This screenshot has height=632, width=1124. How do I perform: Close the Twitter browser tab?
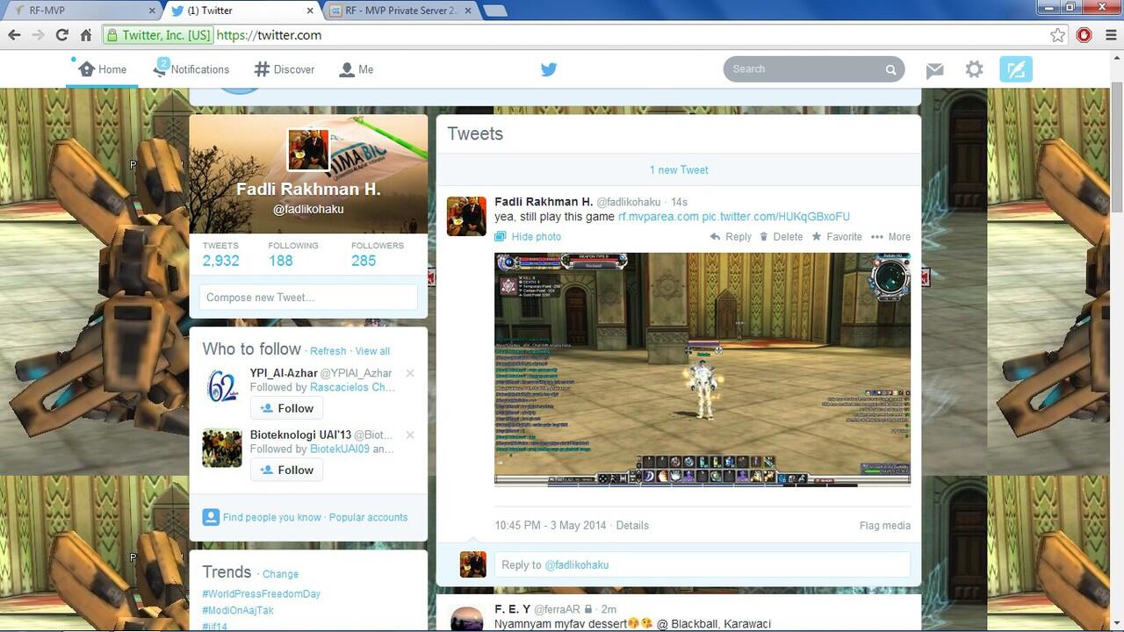309,11
